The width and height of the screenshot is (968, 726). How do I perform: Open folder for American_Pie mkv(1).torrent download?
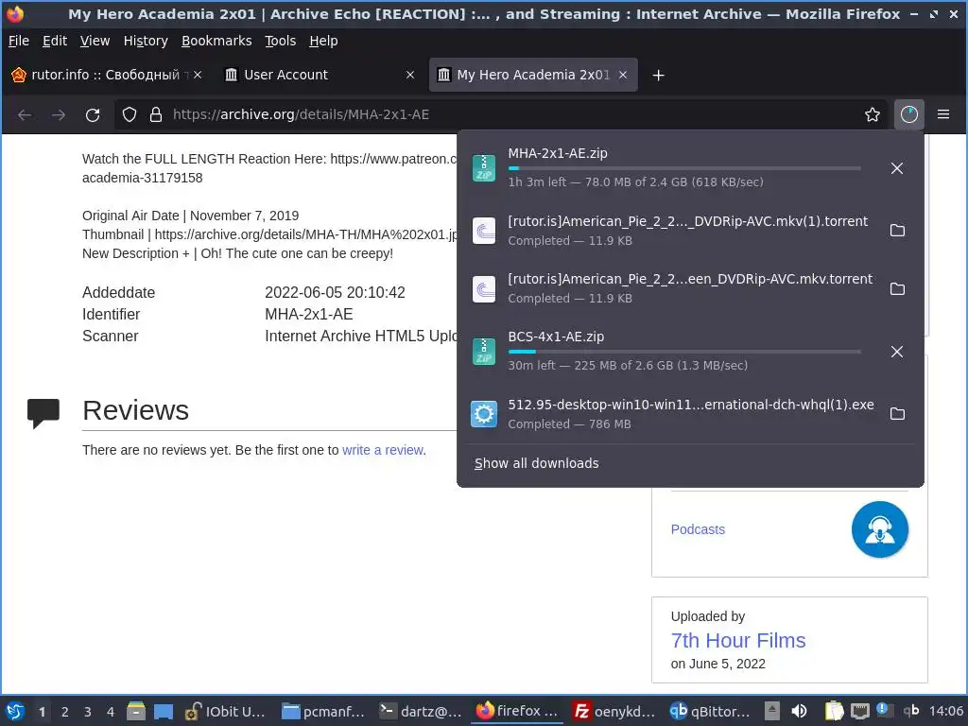897,231
